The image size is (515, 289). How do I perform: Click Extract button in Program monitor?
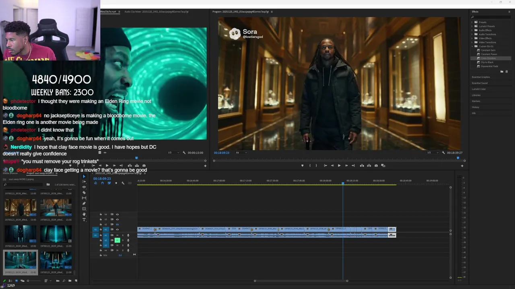[369, 165]
